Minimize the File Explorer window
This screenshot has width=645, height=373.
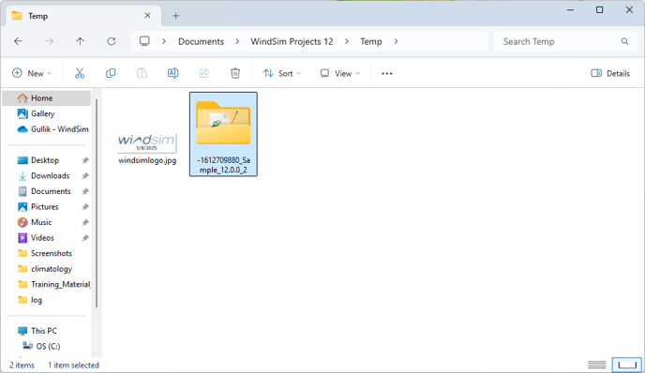coord(570,10)
